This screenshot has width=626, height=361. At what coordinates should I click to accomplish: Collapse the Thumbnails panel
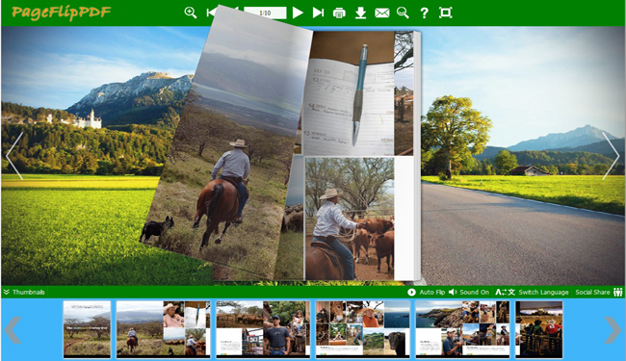(24, 292)
